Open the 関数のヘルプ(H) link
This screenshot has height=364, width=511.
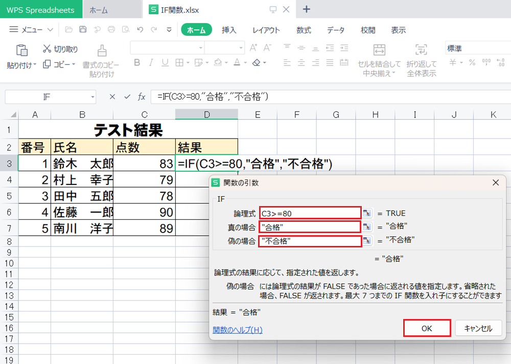click(x=237, y=330)
